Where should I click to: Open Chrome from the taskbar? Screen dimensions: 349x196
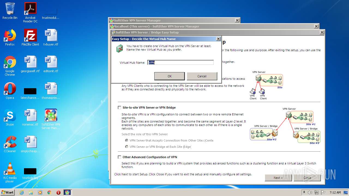(x=49, y=192)
